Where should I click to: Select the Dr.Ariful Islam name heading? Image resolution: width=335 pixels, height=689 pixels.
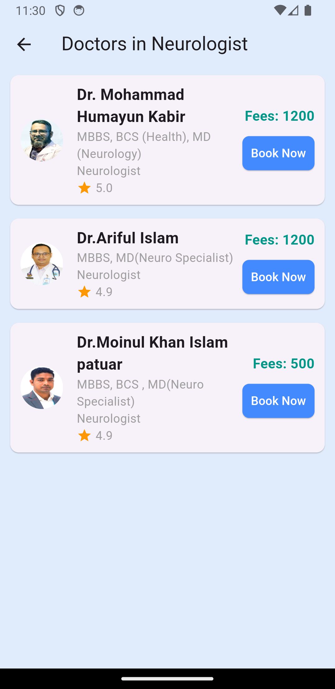[x=128, y=238]
